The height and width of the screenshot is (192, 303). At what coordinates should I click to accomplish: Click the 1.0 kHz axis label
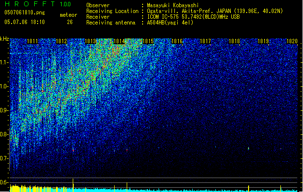point(4,86)
